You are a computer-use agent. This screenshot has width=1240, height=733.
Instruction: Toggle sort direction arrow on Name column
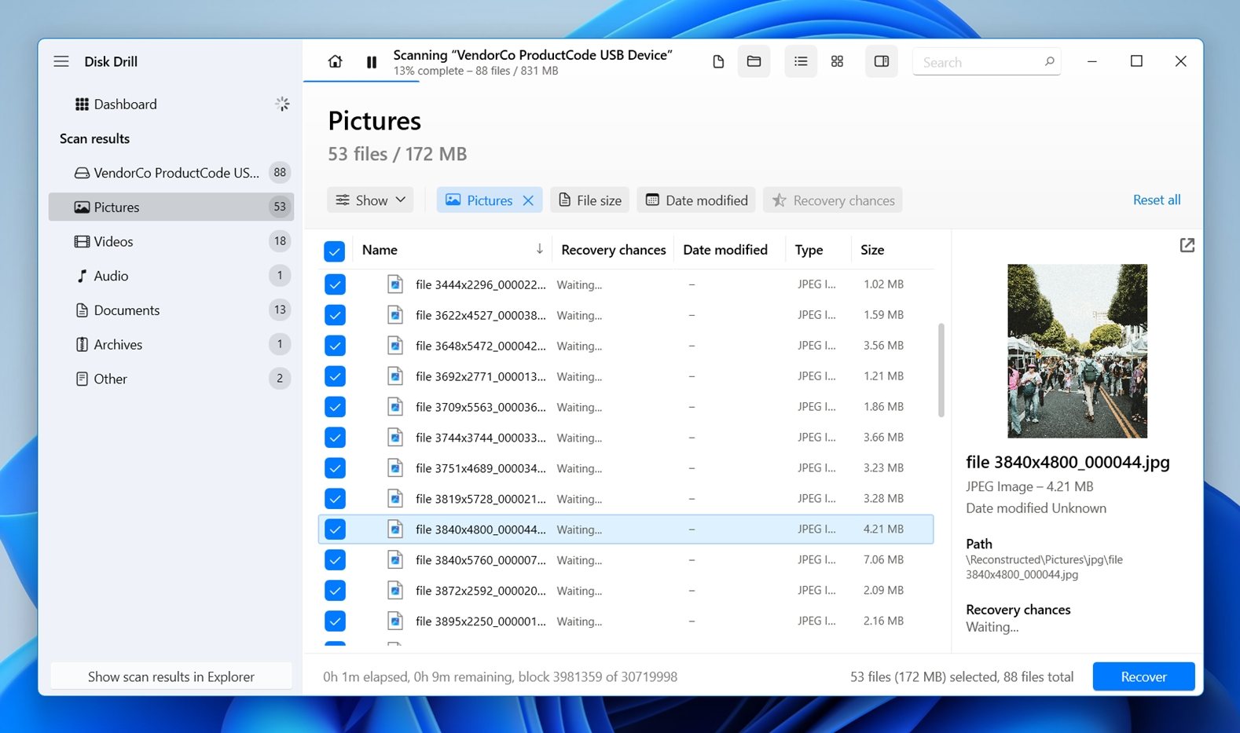[x=539, y=249]
